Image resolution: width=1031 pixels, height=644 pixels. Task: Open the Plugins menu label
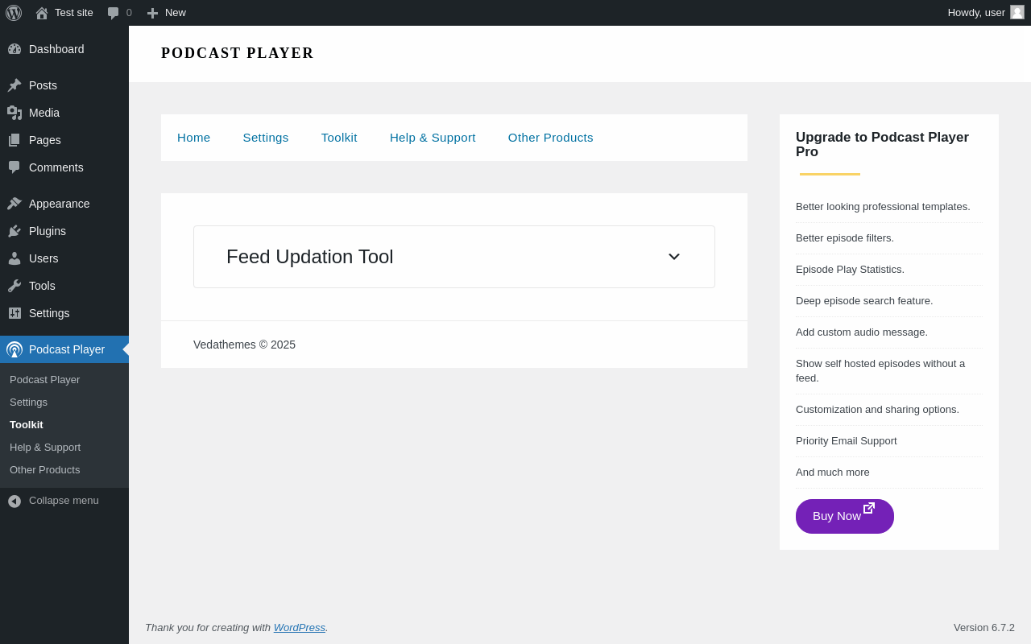(x=48, y=231)
